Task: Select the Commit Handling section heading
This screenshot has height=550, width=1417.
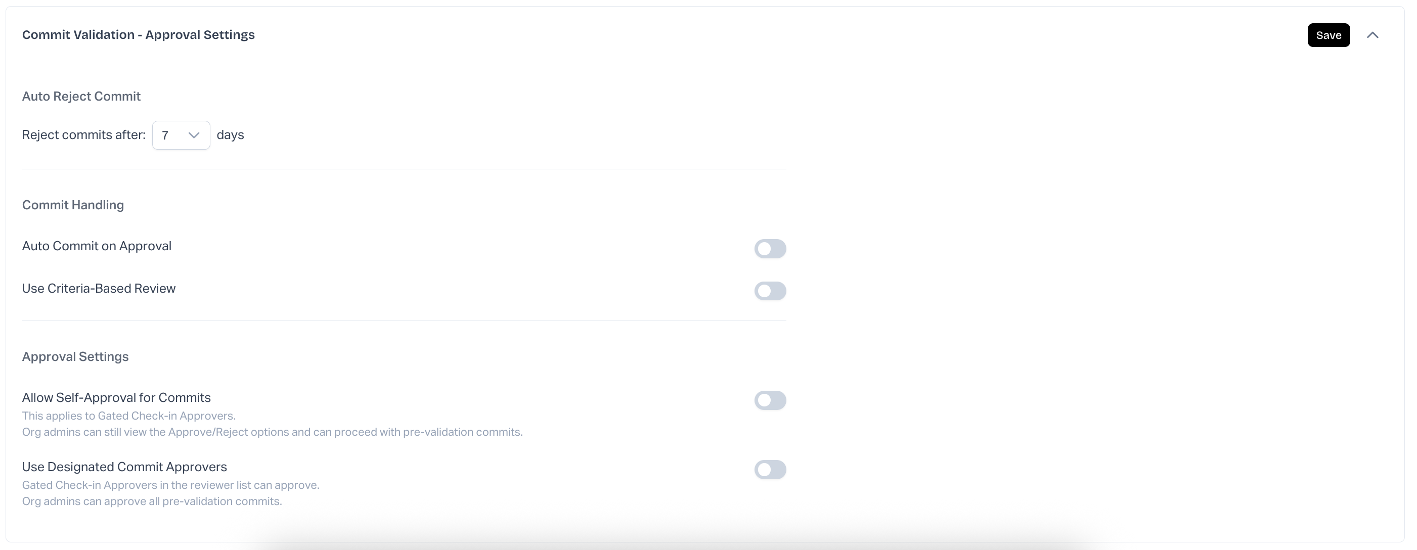Action: 73,205
